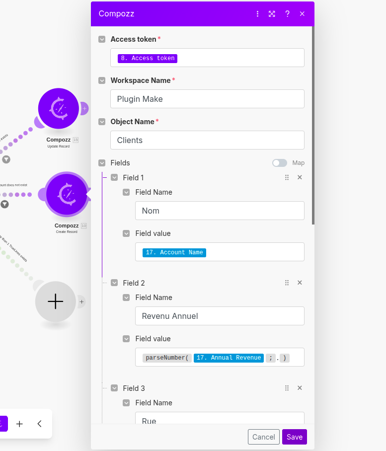Select the Compozz Update Record module
386x451 pixels.
click(x=59, y=108)
